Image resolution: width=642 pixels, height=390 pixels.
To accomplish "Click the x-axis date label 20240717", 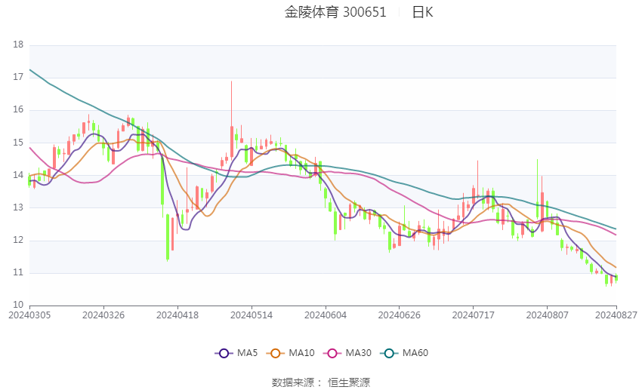I will [x=474, y=315].
